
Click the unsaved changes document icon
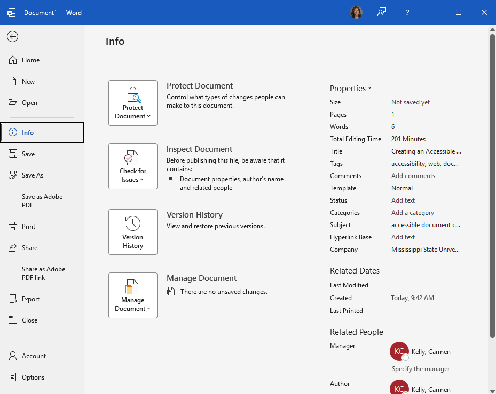(171, 291)
